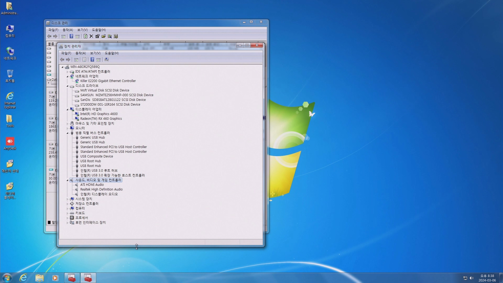Image resolution: width=503 pixels, height=283 pixels.
Task: Expand 시스템 장치 node
Action: coord(67,199)
